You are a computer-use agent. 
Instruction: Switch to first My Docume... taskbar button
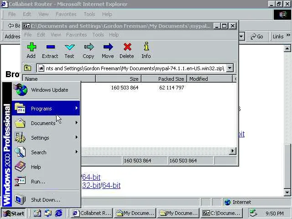pos(135,213)
